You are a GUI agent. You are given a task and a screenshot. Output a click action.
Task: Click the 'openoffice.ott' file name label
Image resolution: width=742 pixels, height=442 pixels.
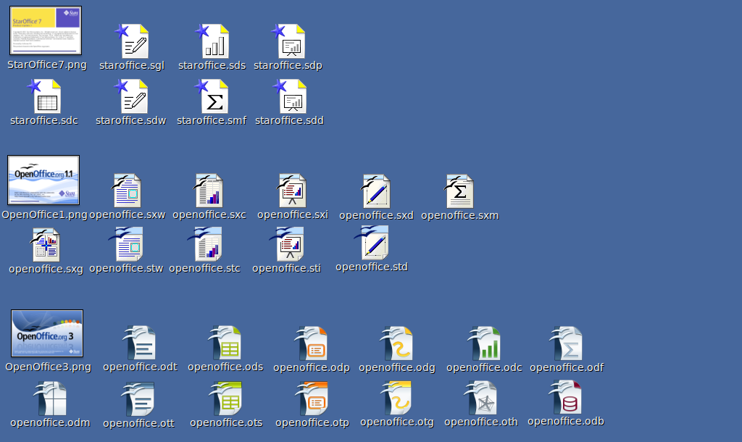138,424
